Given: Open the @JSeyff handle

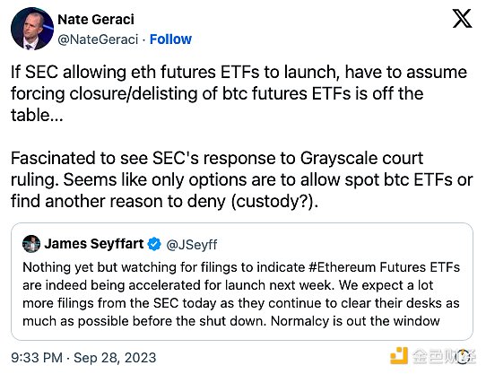Looking at the screenshot, I should tap(192, 245).
